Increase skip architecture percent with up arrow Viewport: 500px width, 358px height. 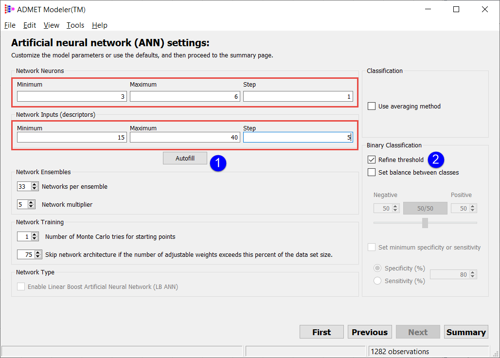click(38, 252)
